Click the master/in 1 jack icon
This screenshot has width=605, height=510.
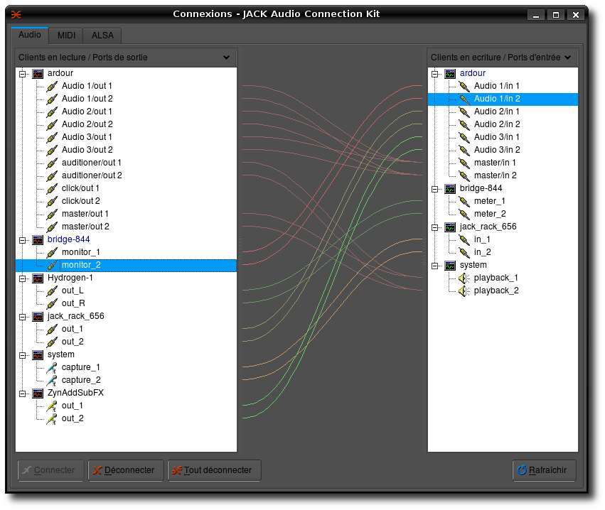point(464,163)
